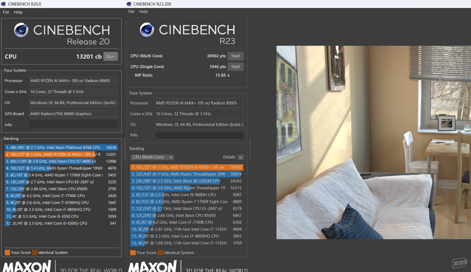
Task: Click the Cinebench Release 20 logo sphere
Action: 21,30
